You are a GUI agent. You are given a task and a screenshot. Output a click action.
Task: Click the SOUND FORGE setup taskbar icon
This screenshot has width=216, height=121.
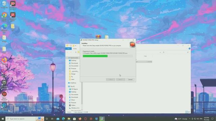coord(102,119)
